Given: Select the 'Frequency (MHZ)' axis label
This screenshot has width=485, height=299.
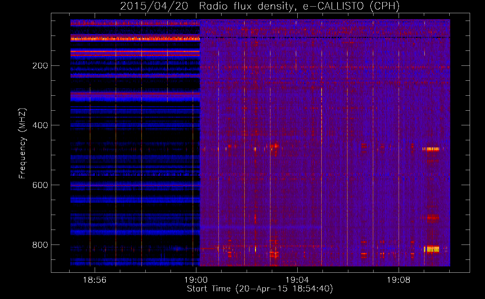Looking at the screenshot, I should tap(22, 144).
